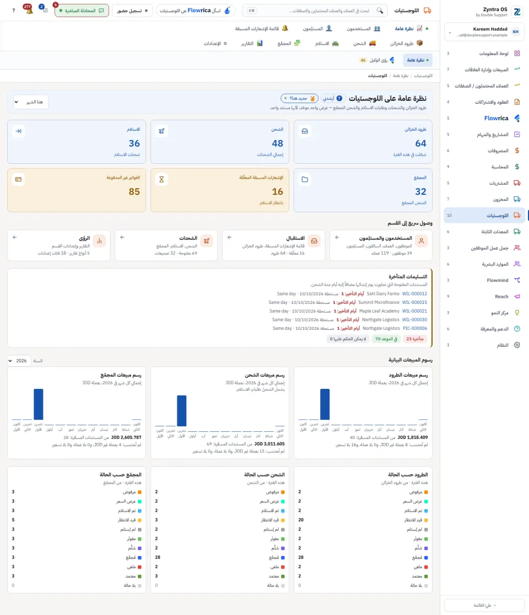Open الموارد البشرية icon in sidebar

[517, 264]
